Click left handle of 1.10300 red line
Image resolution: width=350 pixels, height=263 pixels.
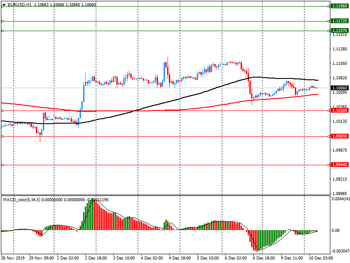[3, 111]
